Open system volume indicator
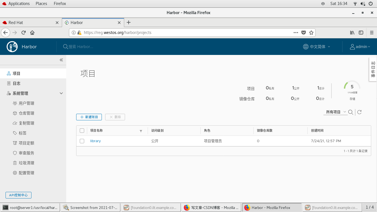Viewport: 377px width, 212px height. 363,4
